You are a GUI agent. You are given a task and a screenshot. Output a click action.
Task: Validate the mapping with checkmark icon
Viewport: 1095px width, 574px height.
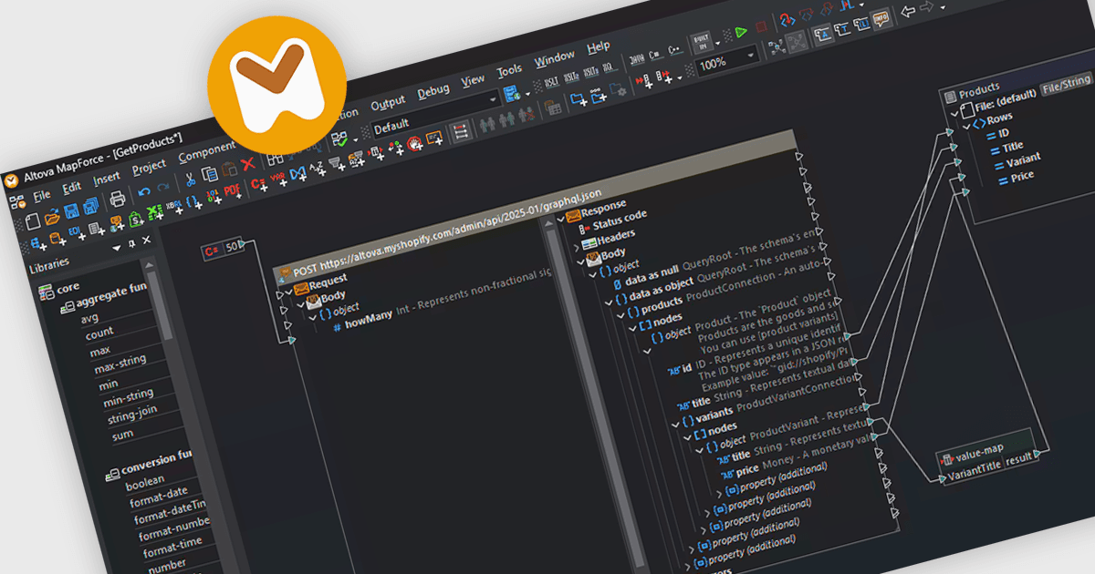tap(339, 138)
